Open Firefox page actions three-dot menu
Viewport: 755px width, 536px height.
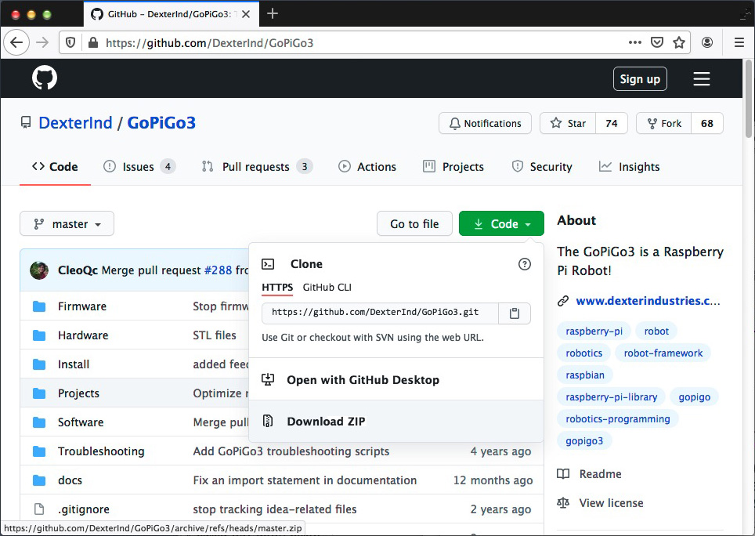[635, 42]
